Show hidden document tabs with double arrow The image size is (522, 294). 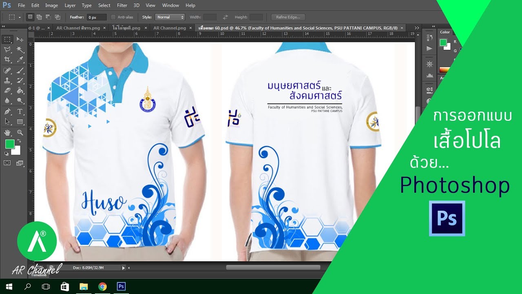click(416, 28)
